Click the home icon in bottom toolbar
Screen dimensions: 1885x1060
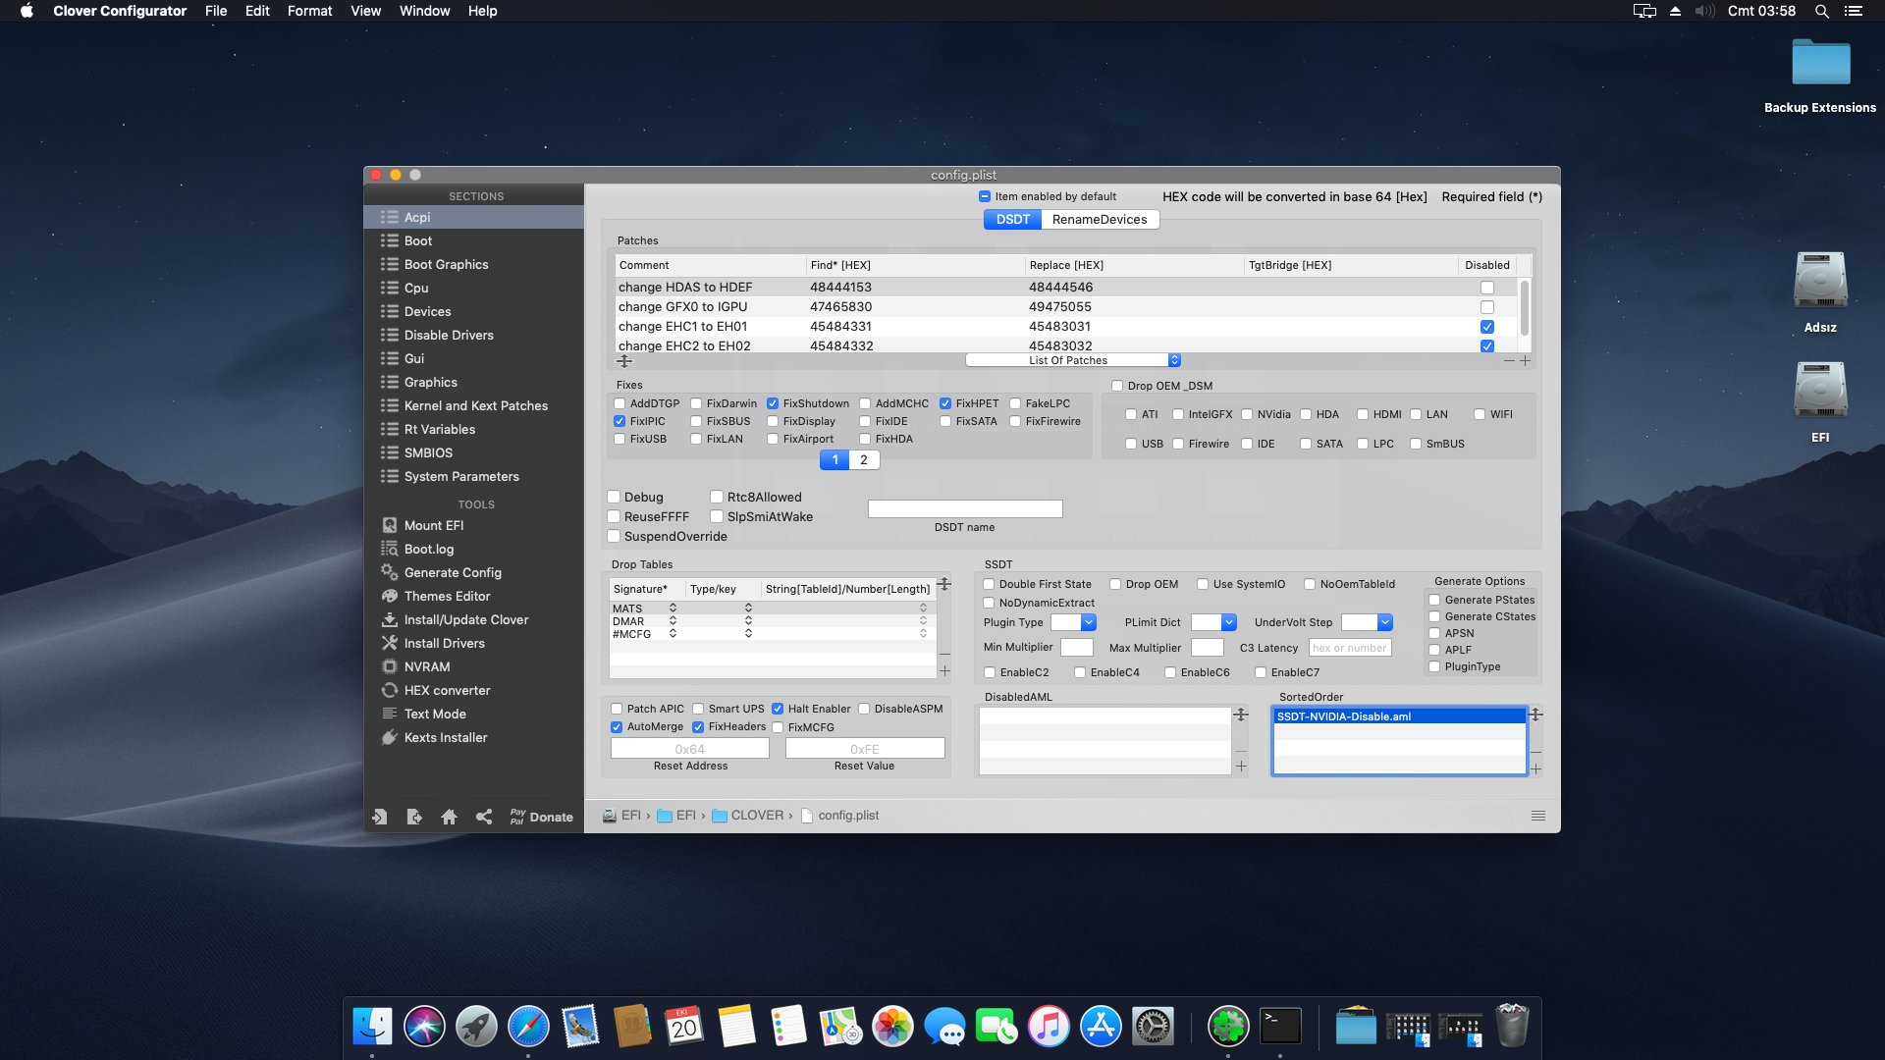449,817
